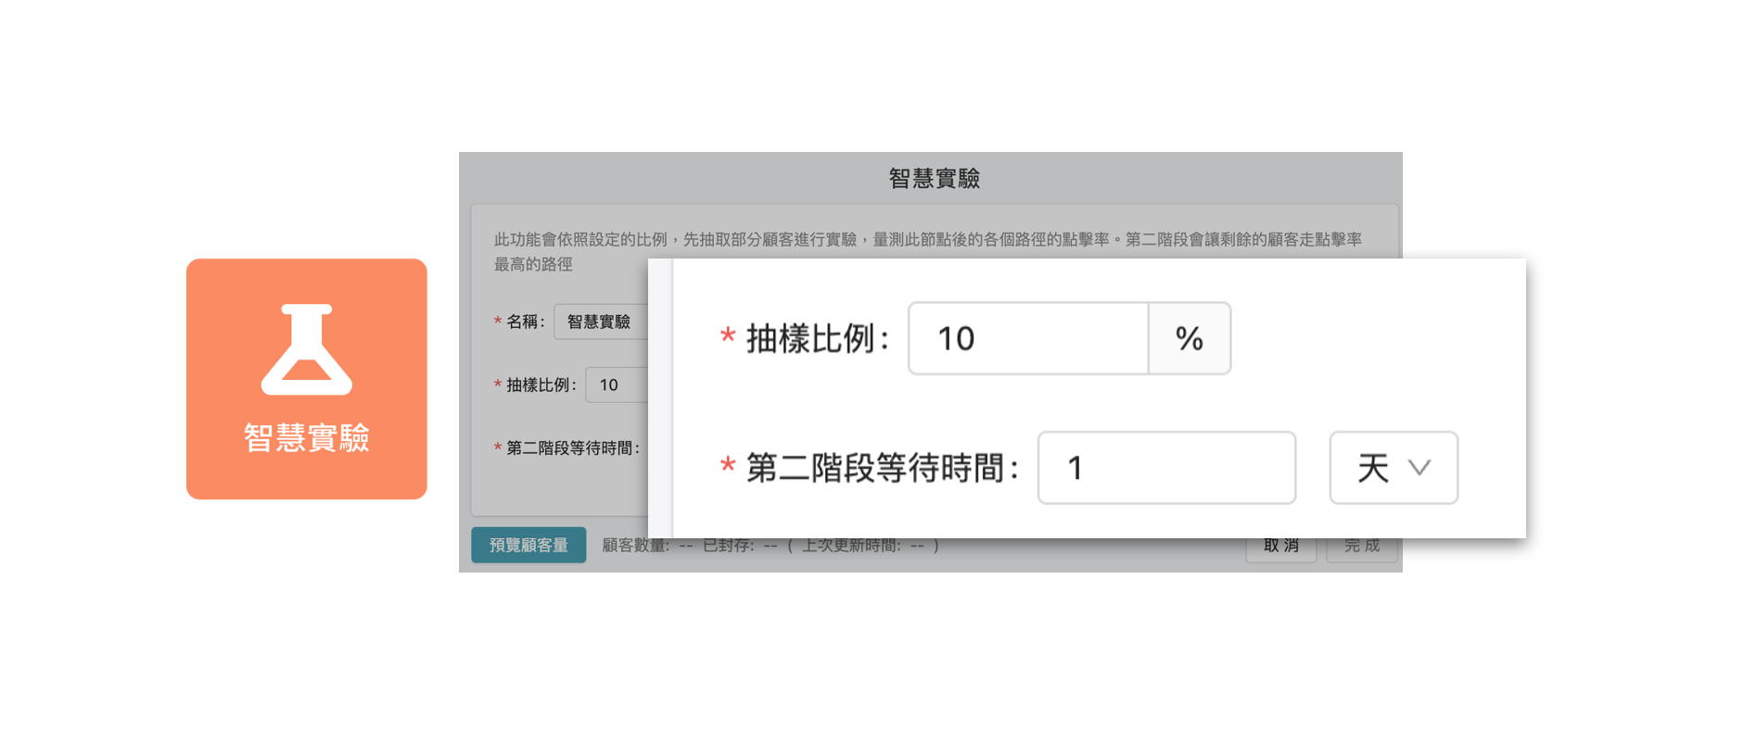This screenshot has width=1757, height=731.
Task: Click the 名稱 input containing 智慧實驗
Action: (600, 321)
